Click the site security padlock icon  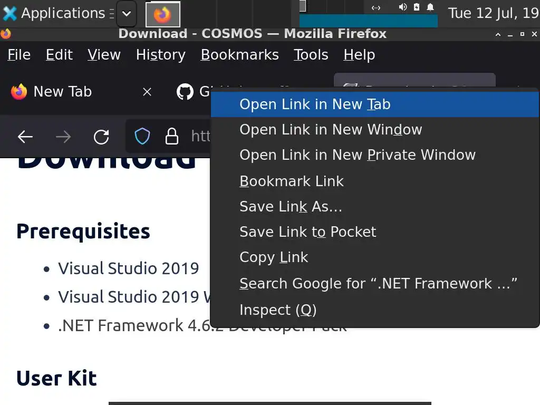(x=172, y=137)
